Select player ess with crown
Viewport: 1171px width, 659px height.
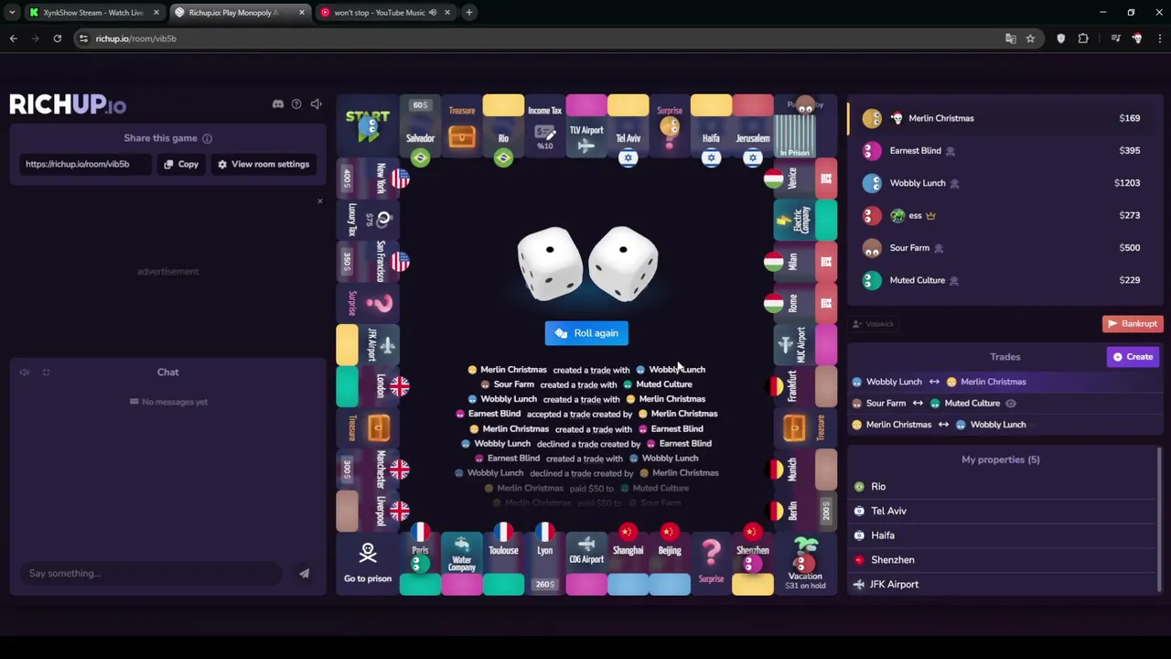coord(1004,215)
